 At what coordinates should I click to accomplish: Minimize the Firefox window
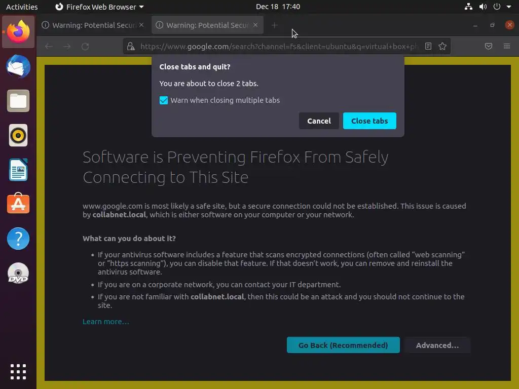point(475,25)
